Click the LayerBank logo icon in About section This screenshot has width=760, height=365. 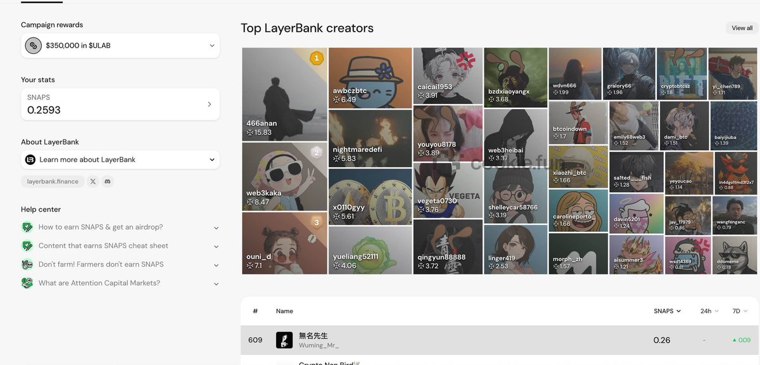(x=30, y=160)
